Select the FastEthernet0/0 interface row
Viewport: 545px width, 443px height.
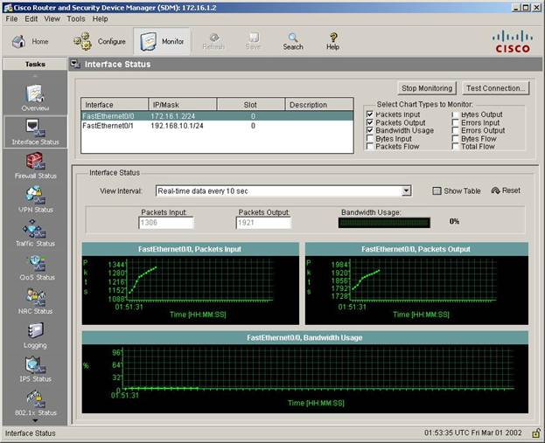pos(217,116)
